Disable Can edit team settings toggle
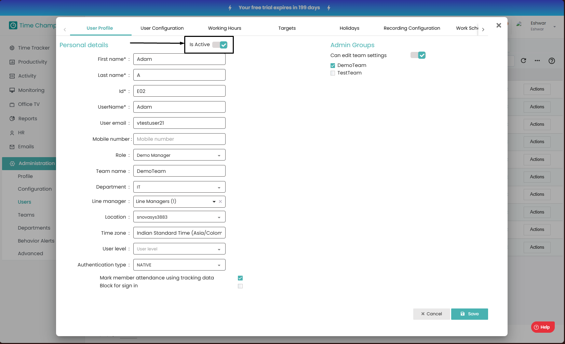 pos(418,55)
